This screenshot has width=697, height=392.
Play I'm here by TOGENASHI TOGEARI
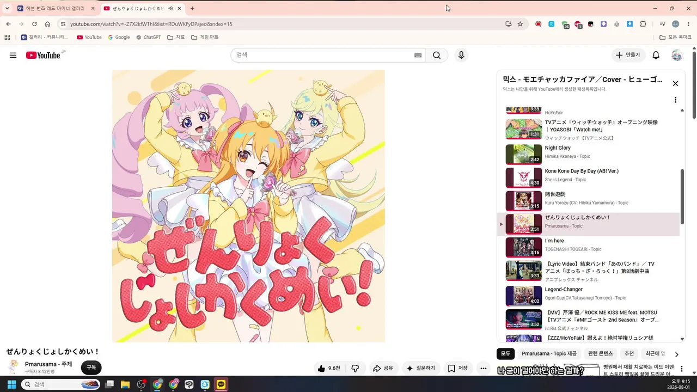(589, 247)
